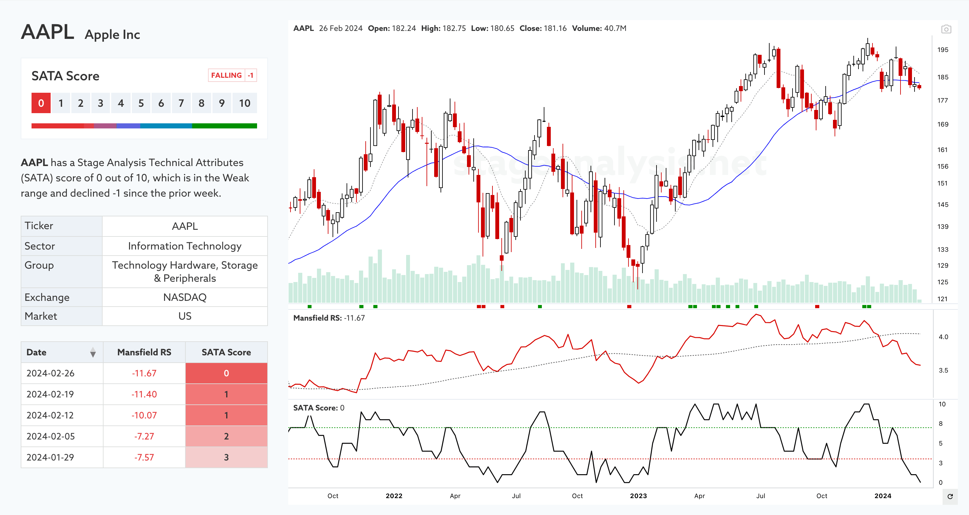Viewport: 969px width, 515px height.
Task: Select score box 7 in SATA scale
Action: [181, 103]
